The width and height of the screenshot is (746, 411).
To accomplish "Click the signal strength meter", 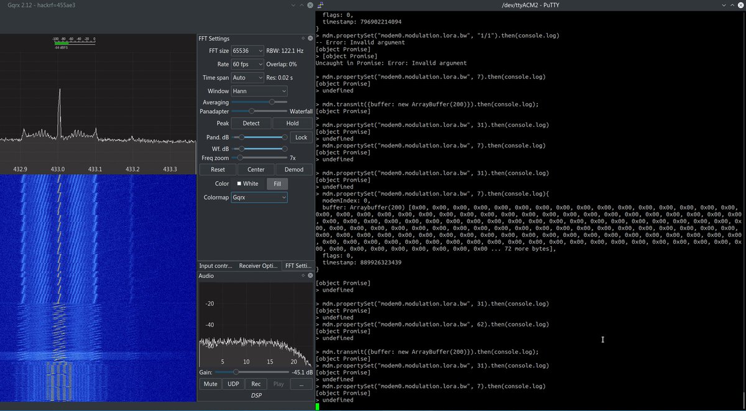I will coord(74,42).
